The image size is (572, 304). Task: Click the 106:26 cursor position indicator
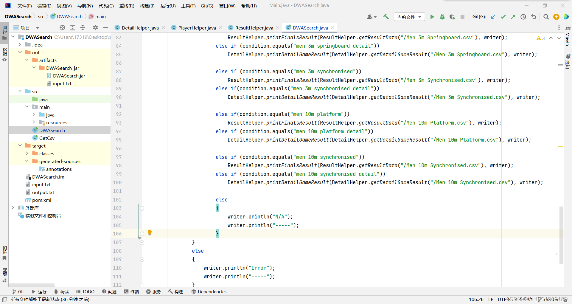tap(476, 299)
